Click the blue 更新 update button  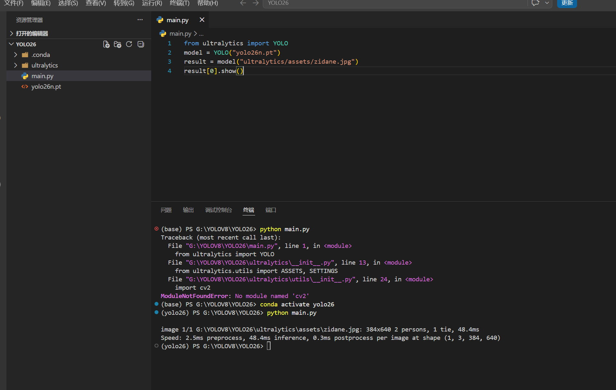click(567, 3)
